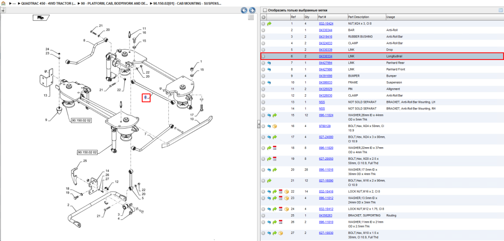Sort by Part Description column header
Image resolution: width=504 pixels, height=241 pixels.
(x=358, y=17)
